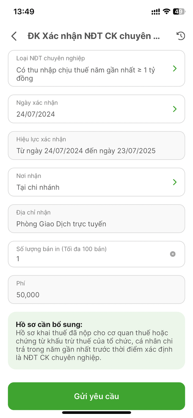Tap the Phí field showing 50,000
Screen dimensions: 193x418
[96, 289]
